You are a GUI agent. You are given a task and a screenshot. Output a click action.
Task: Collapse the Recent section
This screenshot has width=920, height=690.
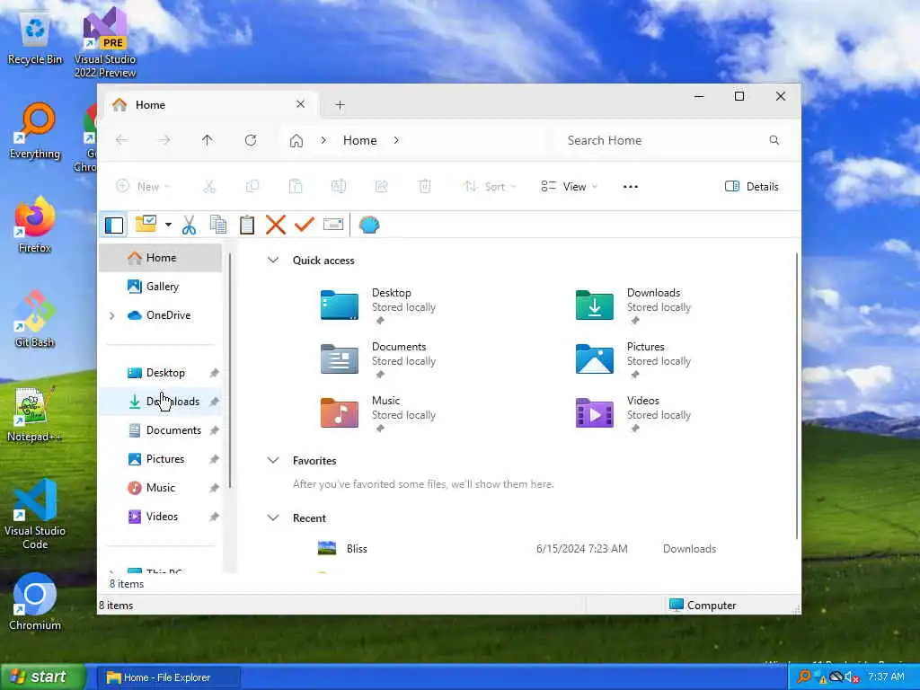(x=273, y=518)
